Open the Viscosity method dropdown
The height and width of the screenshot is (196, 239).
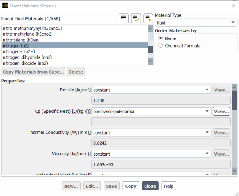coord(151,154)
